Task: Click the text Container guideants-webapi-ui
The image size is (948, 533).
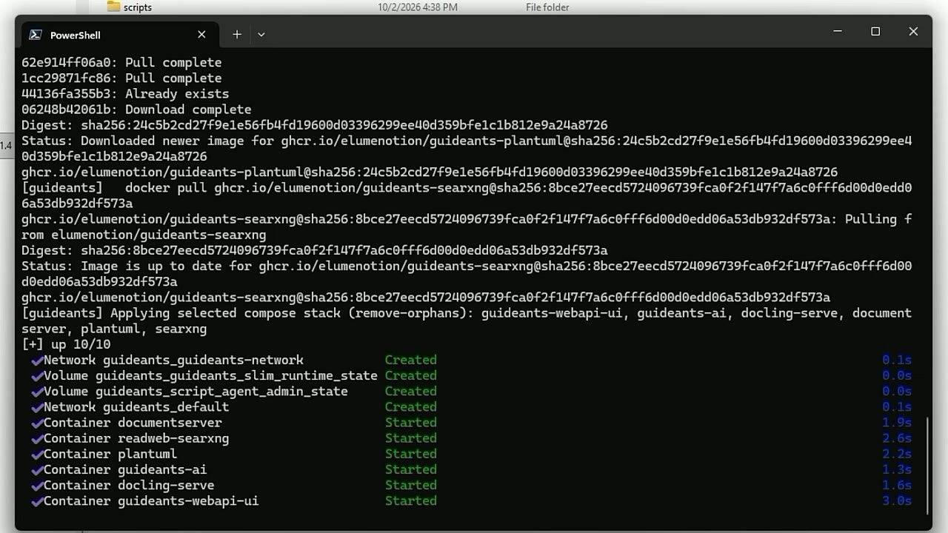Action: click(x=151, y=500)
